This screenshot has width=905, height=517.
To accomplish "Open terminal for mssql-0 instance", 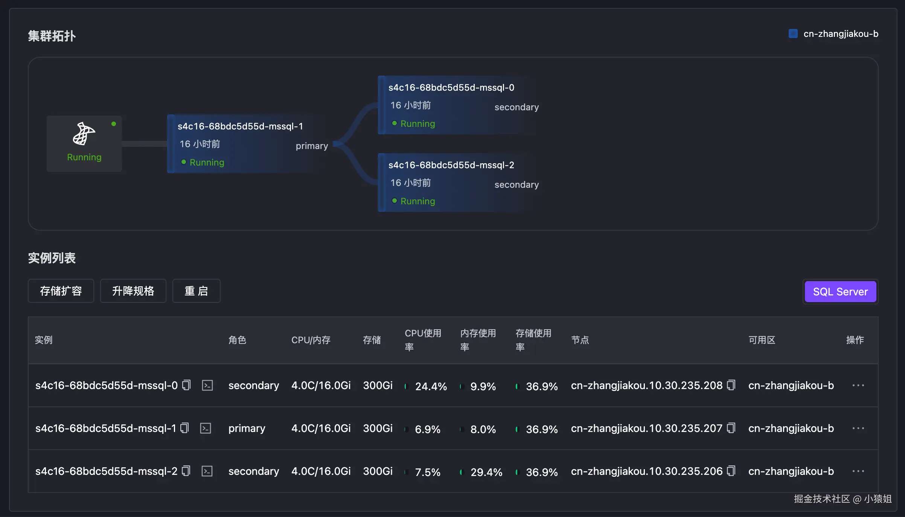I will click(207, 385).
